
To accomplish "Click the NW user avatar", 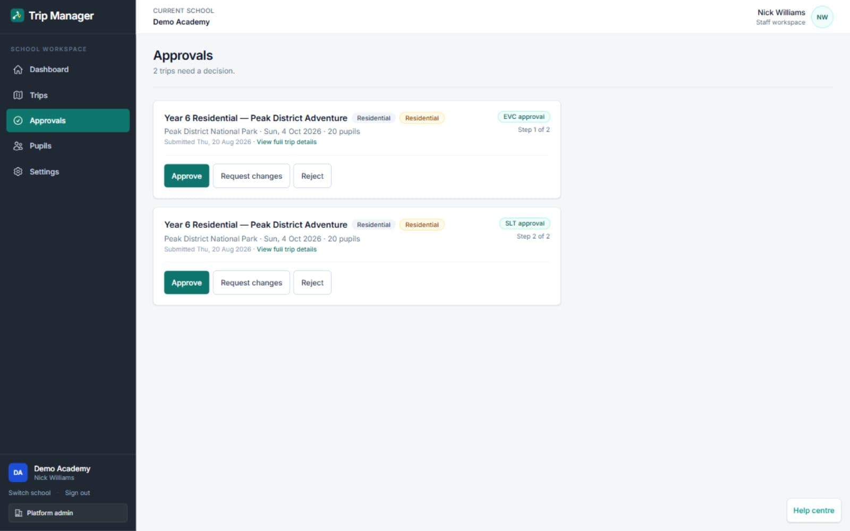I will coord(822,17).
